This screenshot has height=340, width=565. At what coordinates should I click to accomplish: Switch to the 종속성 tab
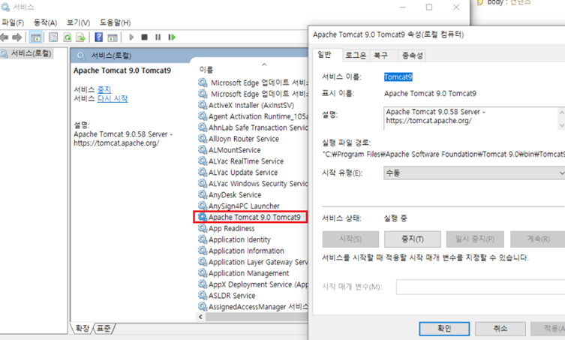point(412,55)
